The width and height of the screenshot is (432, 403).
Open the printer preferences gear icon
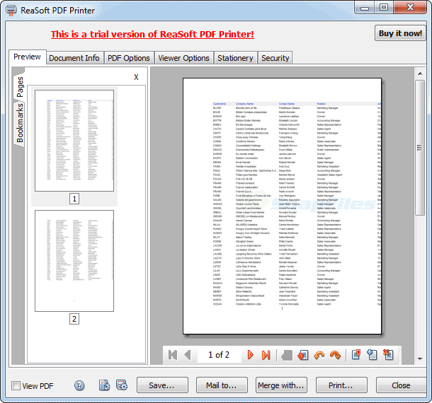pos(122,385)
